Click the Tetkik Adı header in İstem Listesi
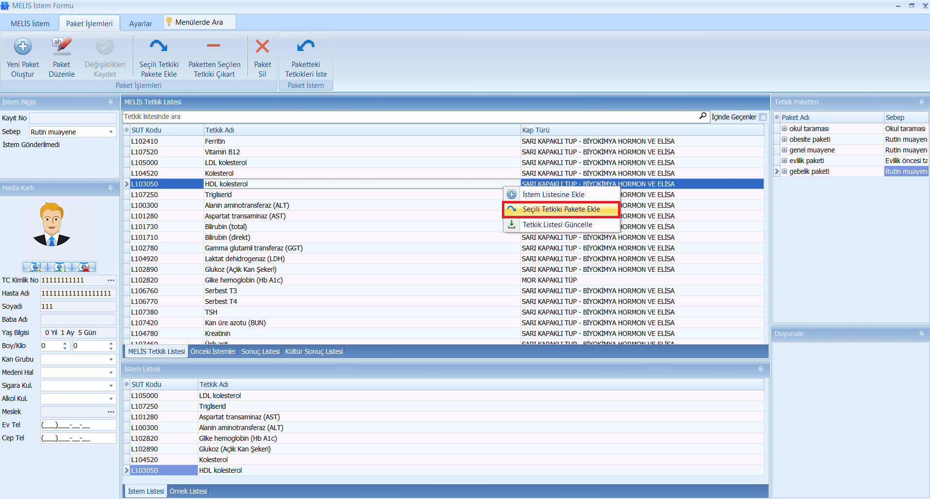The height and width of the screenshot is (499, 930). (481, 384)
